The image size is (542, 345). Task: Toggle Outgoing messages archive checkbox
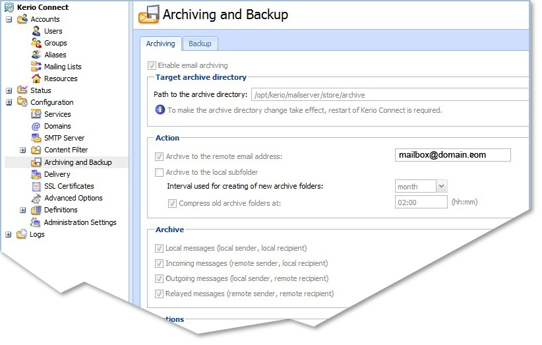point(159,278)
